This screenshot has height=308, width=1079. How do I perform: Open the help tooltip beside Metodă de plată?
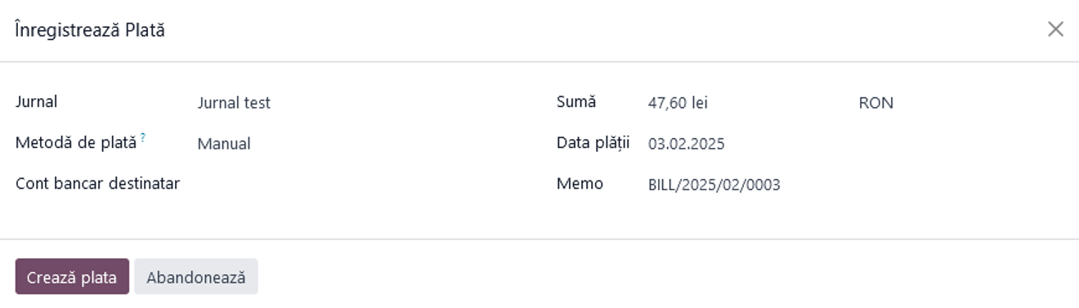[x=143, y=139]
